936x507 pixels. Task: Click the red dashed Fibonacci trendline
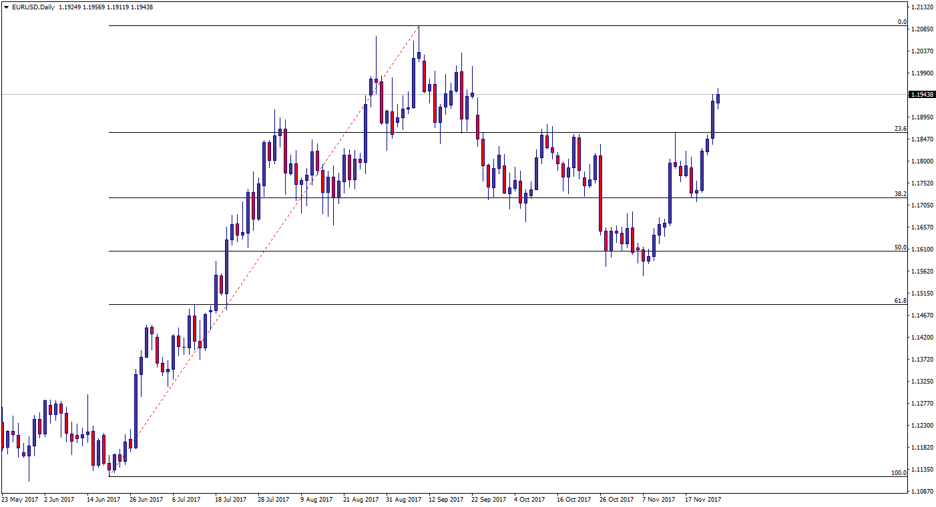(264, 251)
